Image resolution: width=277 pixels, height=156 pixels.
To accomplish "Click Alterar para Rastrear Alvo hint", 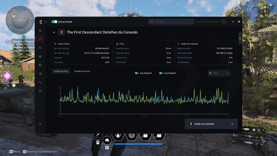I will (x=40, y=152).
